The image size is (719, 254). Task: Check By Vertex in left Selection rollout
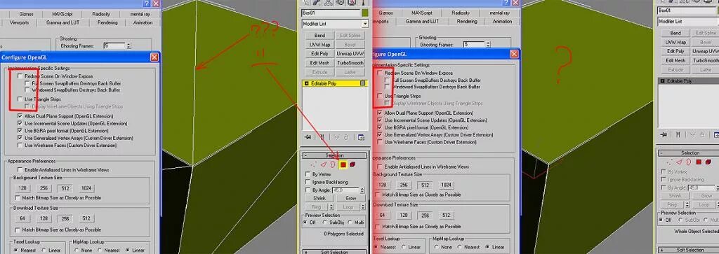tap(308, 174)
